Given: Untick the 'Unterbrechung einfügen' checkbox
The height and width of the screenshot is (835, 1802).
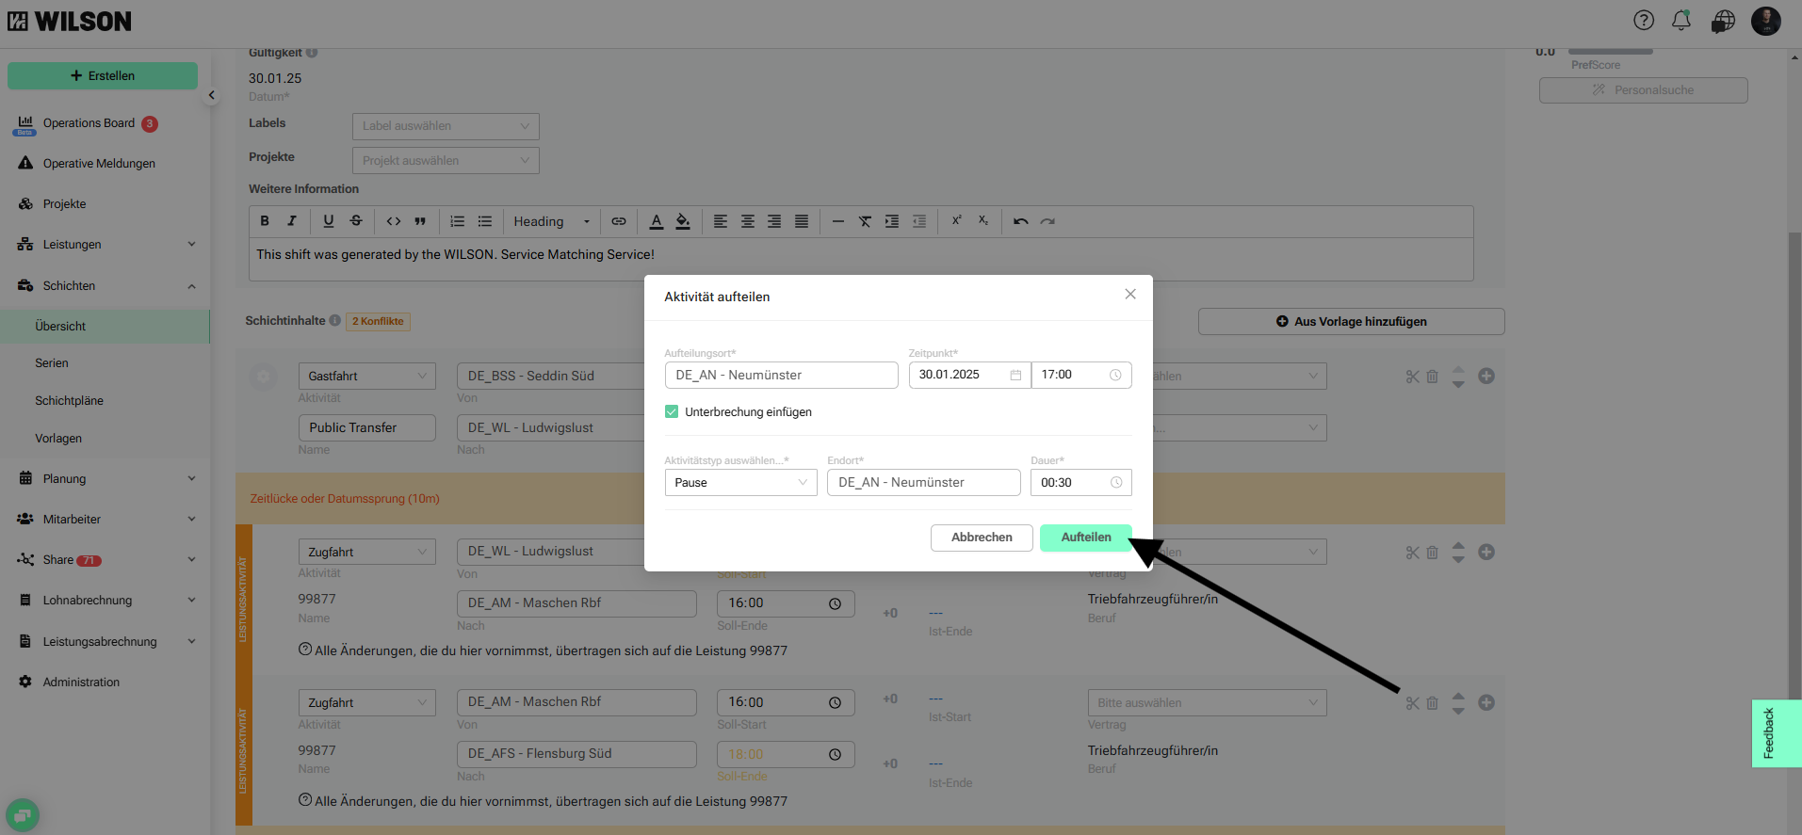Looking at the screenshot, I should (672, 411).
